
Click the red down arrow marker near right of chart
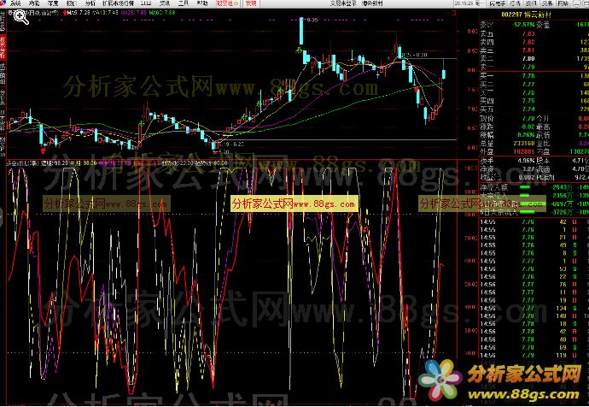point(416,90)
